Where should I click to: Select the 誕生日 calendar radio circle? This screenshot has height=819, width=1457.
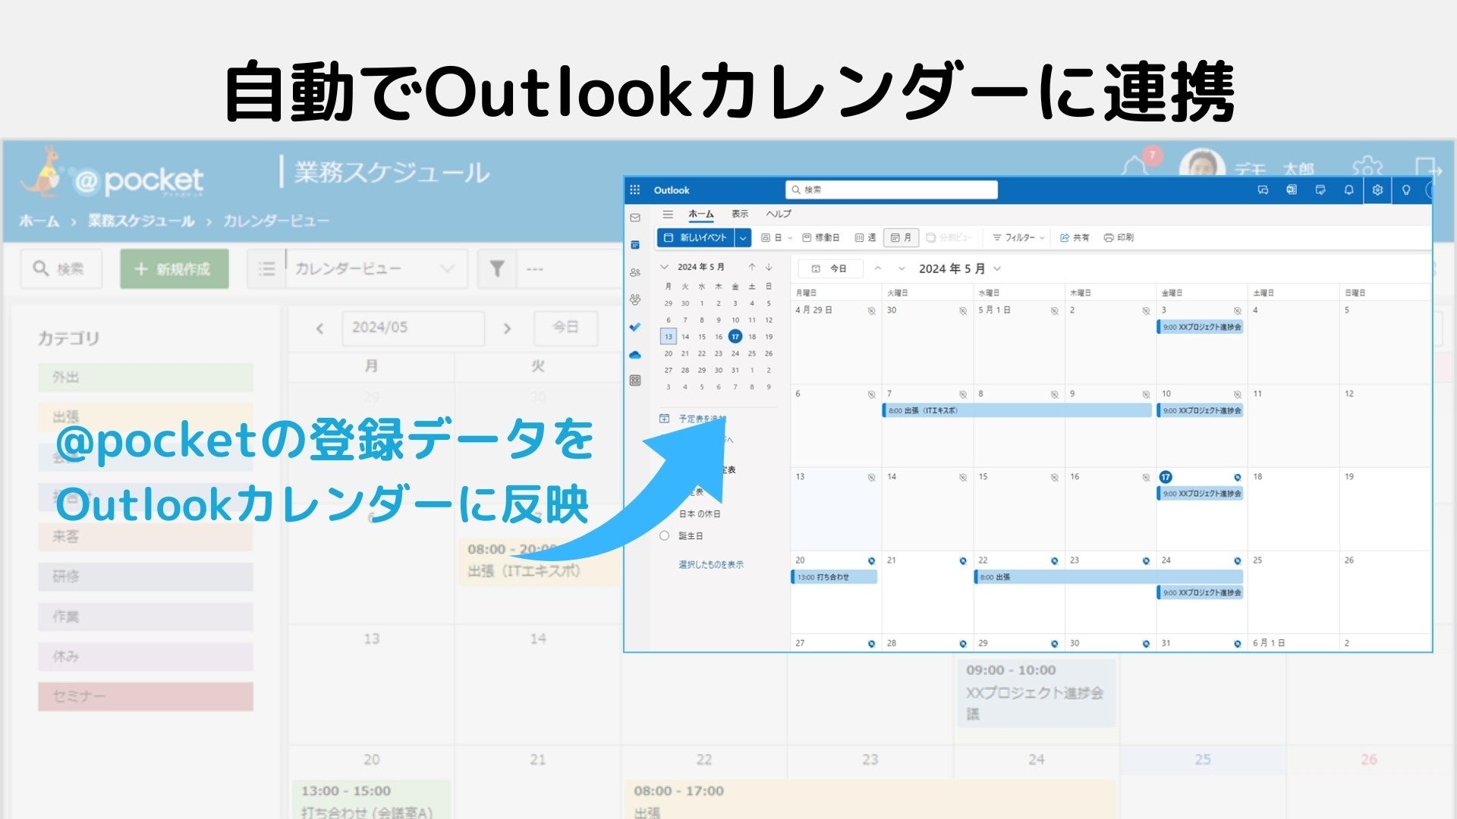(664, 536)
